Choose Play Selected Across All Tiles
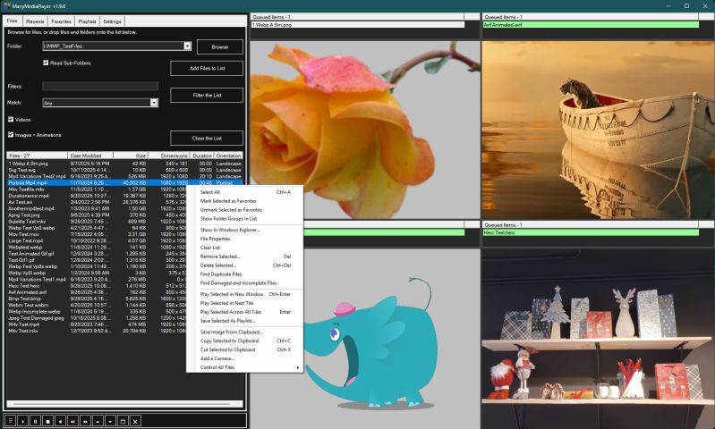The image size is (715, 429). click(x=245, y=312)
